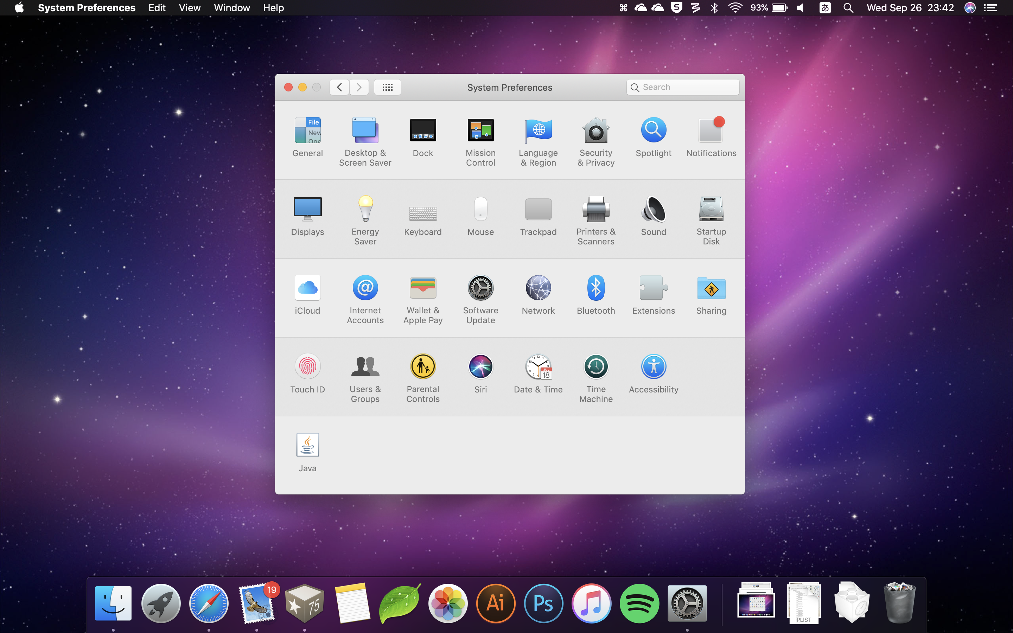The image size is (1013, 633).
Task: Show the battery status menu
Action: tap(769, 7)
